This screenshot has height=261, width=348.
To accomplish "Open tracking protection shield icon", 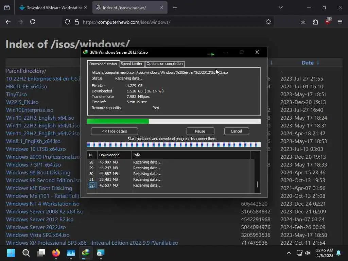I will [67, 22].
